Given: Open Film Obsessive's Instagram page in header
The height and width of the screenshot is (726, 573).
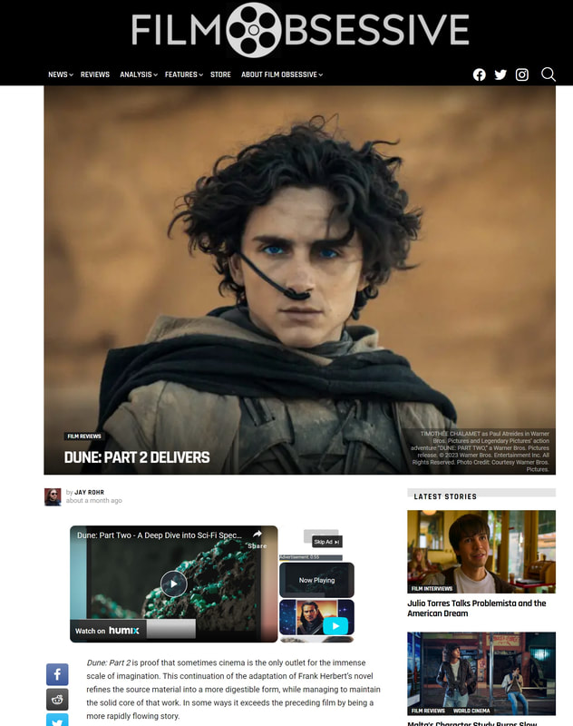Looking at the screenshot, I should [522, 74].
